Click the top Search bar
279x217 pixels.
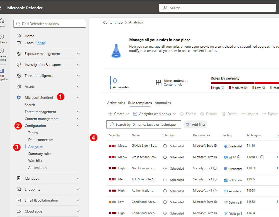coord(217,8)
